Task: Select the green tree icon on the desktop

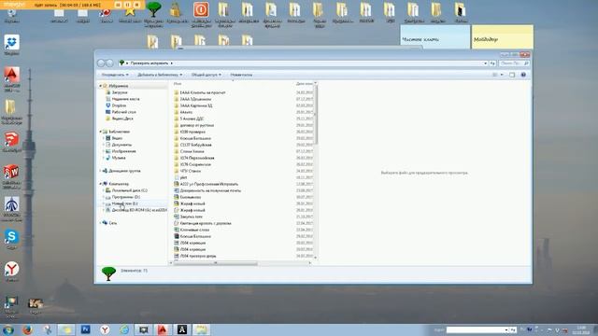Action: [x=153, y=10]
